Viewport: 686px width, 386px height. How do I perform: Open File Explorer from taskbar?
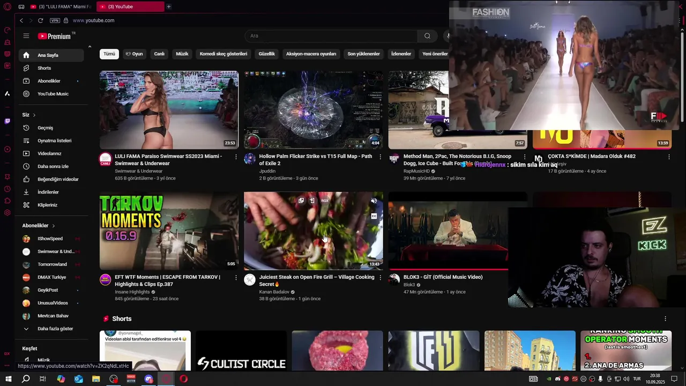96,379
